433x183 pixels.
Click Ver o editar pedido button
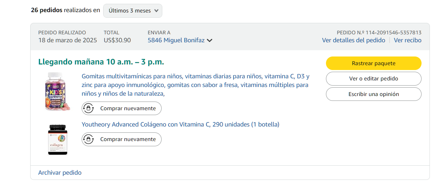click(x=374, y=79)
